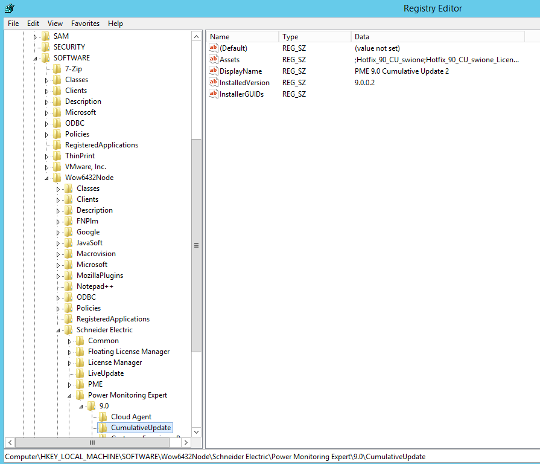Open the Favorites menu
540x464 pixels.
[85, 24]
